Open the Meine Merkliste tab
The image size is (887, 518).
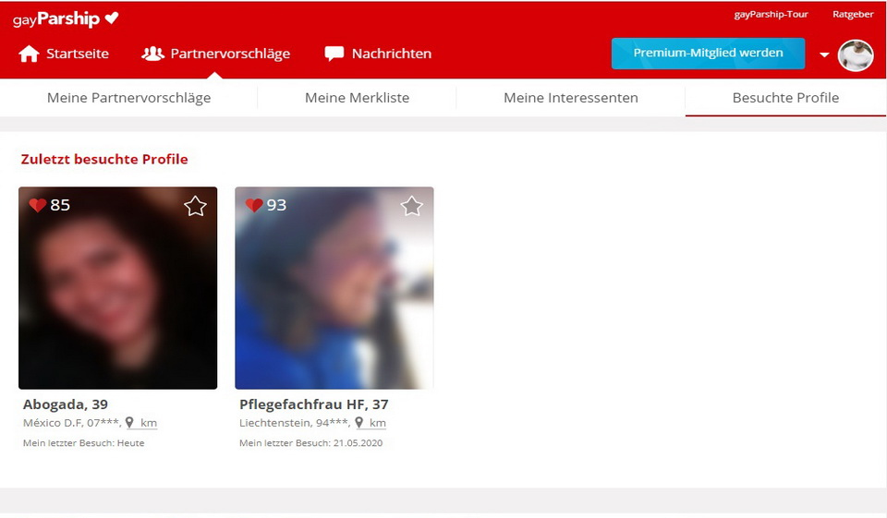[x=357, y=98]
